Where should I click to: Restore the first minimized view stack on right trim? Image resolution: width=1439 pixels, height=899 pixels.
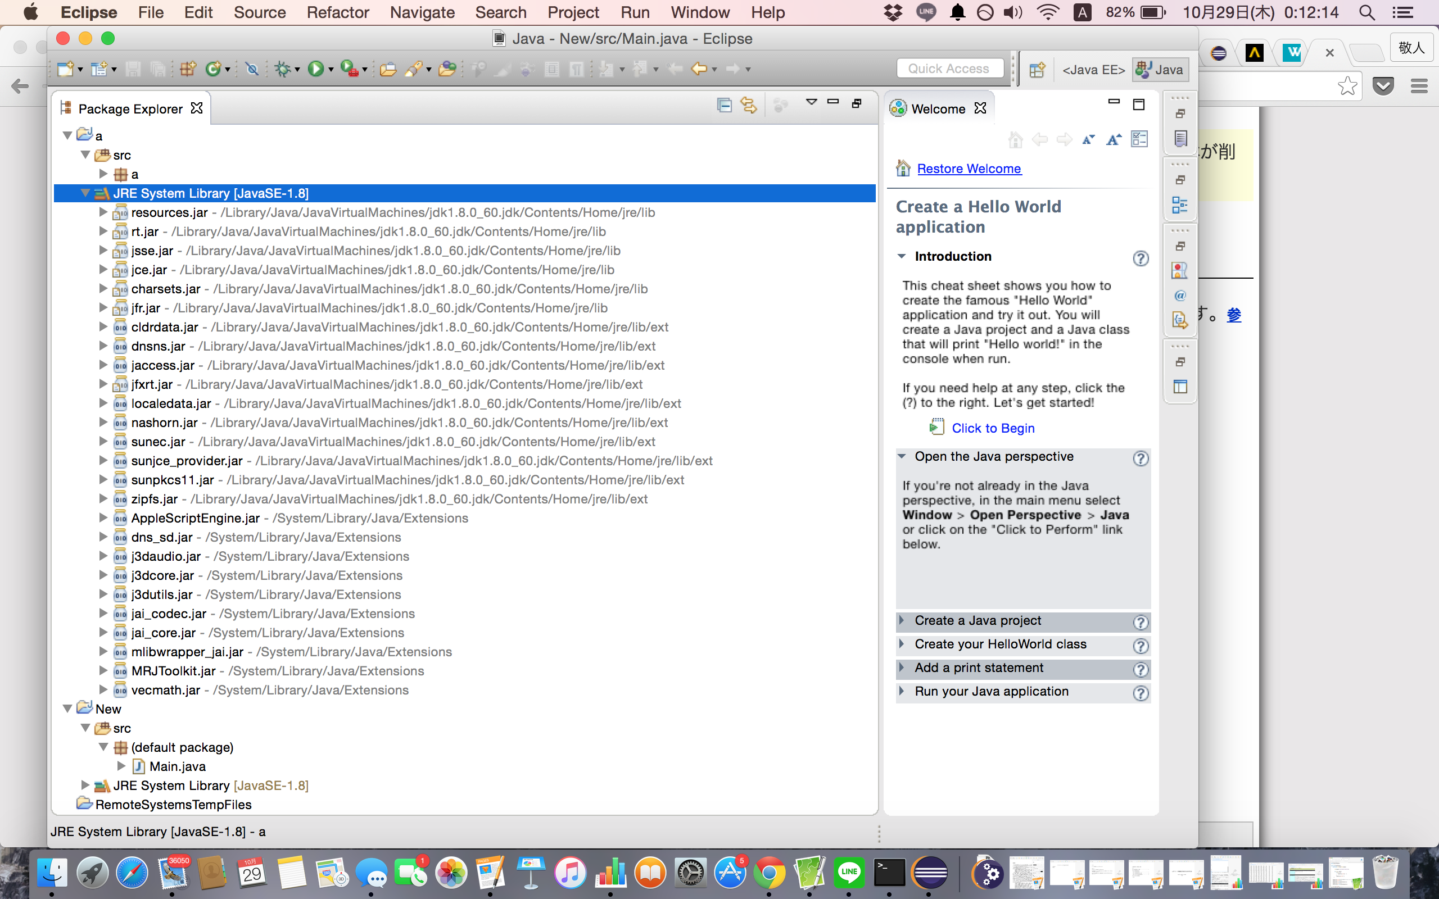click(1180, 113)
